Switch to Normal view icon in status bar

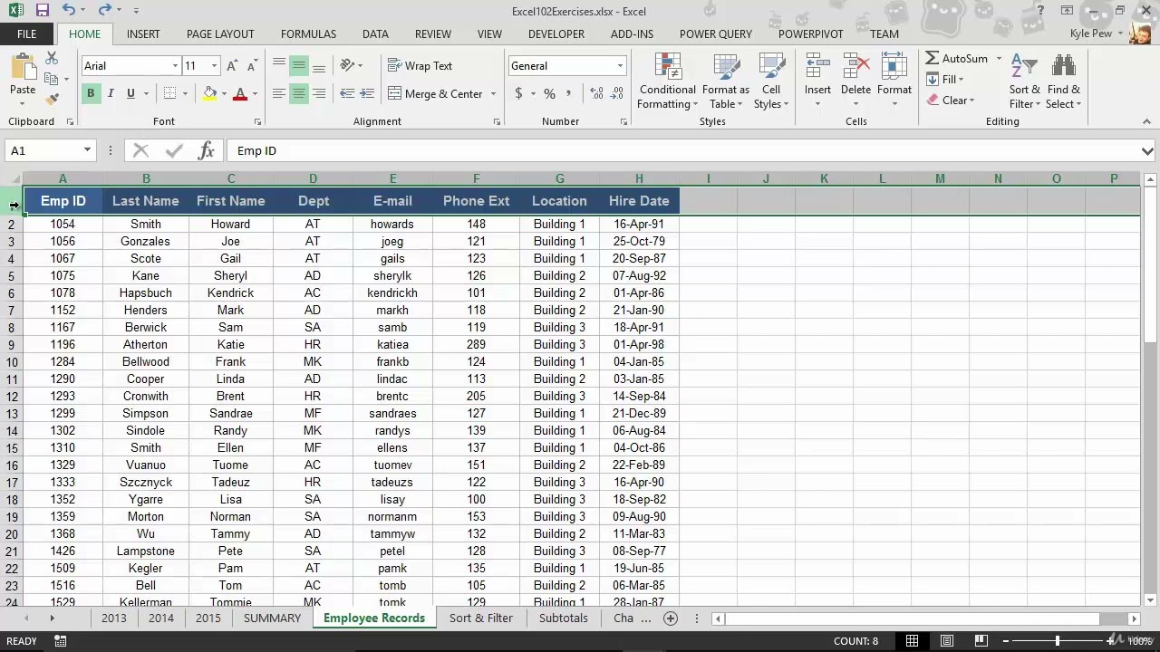point(913,641)
